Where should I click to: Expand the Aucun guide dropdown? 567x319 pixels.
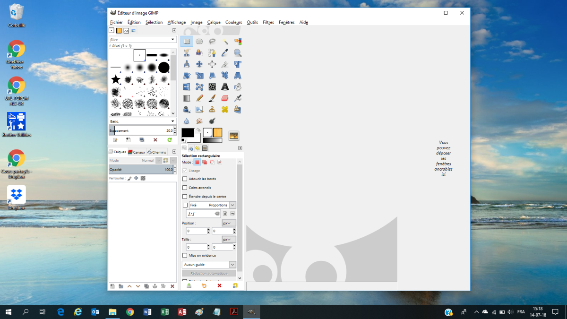tap(209, 265)
